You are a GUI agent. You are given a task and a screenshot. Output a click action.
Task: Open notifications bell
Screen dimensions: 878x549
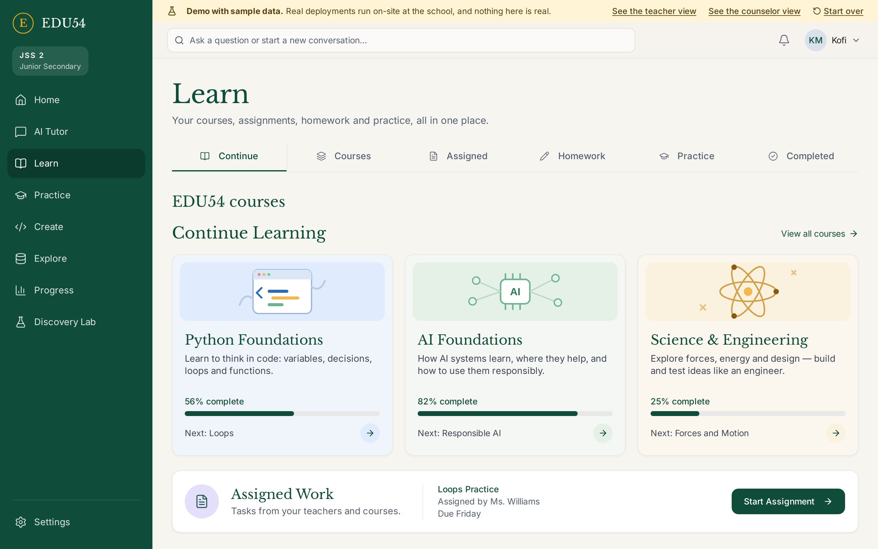click(x=784, y=40)
